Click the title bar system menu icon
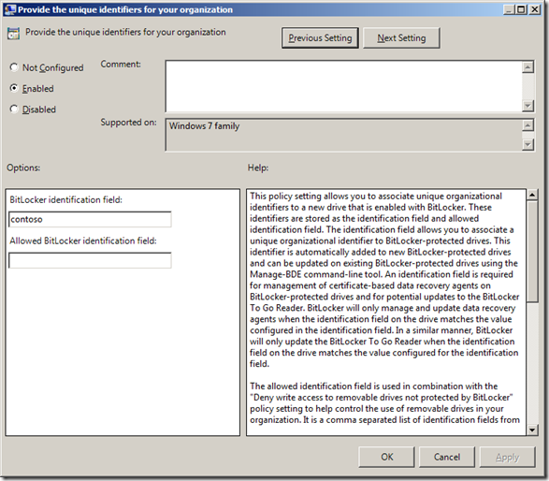 [x=9, y=9]
